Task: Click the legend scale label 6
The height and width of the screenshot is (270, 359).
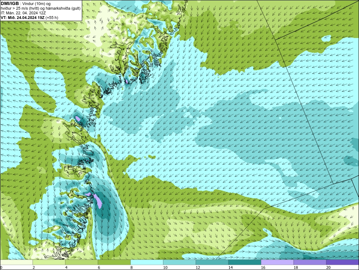Action: tap(99, 267)
